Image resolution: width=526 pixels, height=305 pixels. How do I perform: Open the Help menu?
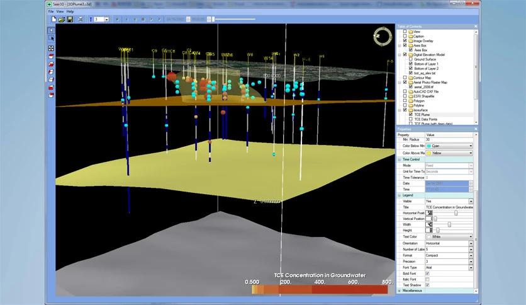point(70,11)
